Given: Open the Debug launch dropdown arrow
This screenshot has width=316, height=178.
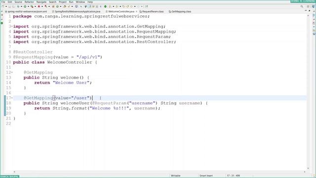Looking at the screenshot, I should click(21, 6).
